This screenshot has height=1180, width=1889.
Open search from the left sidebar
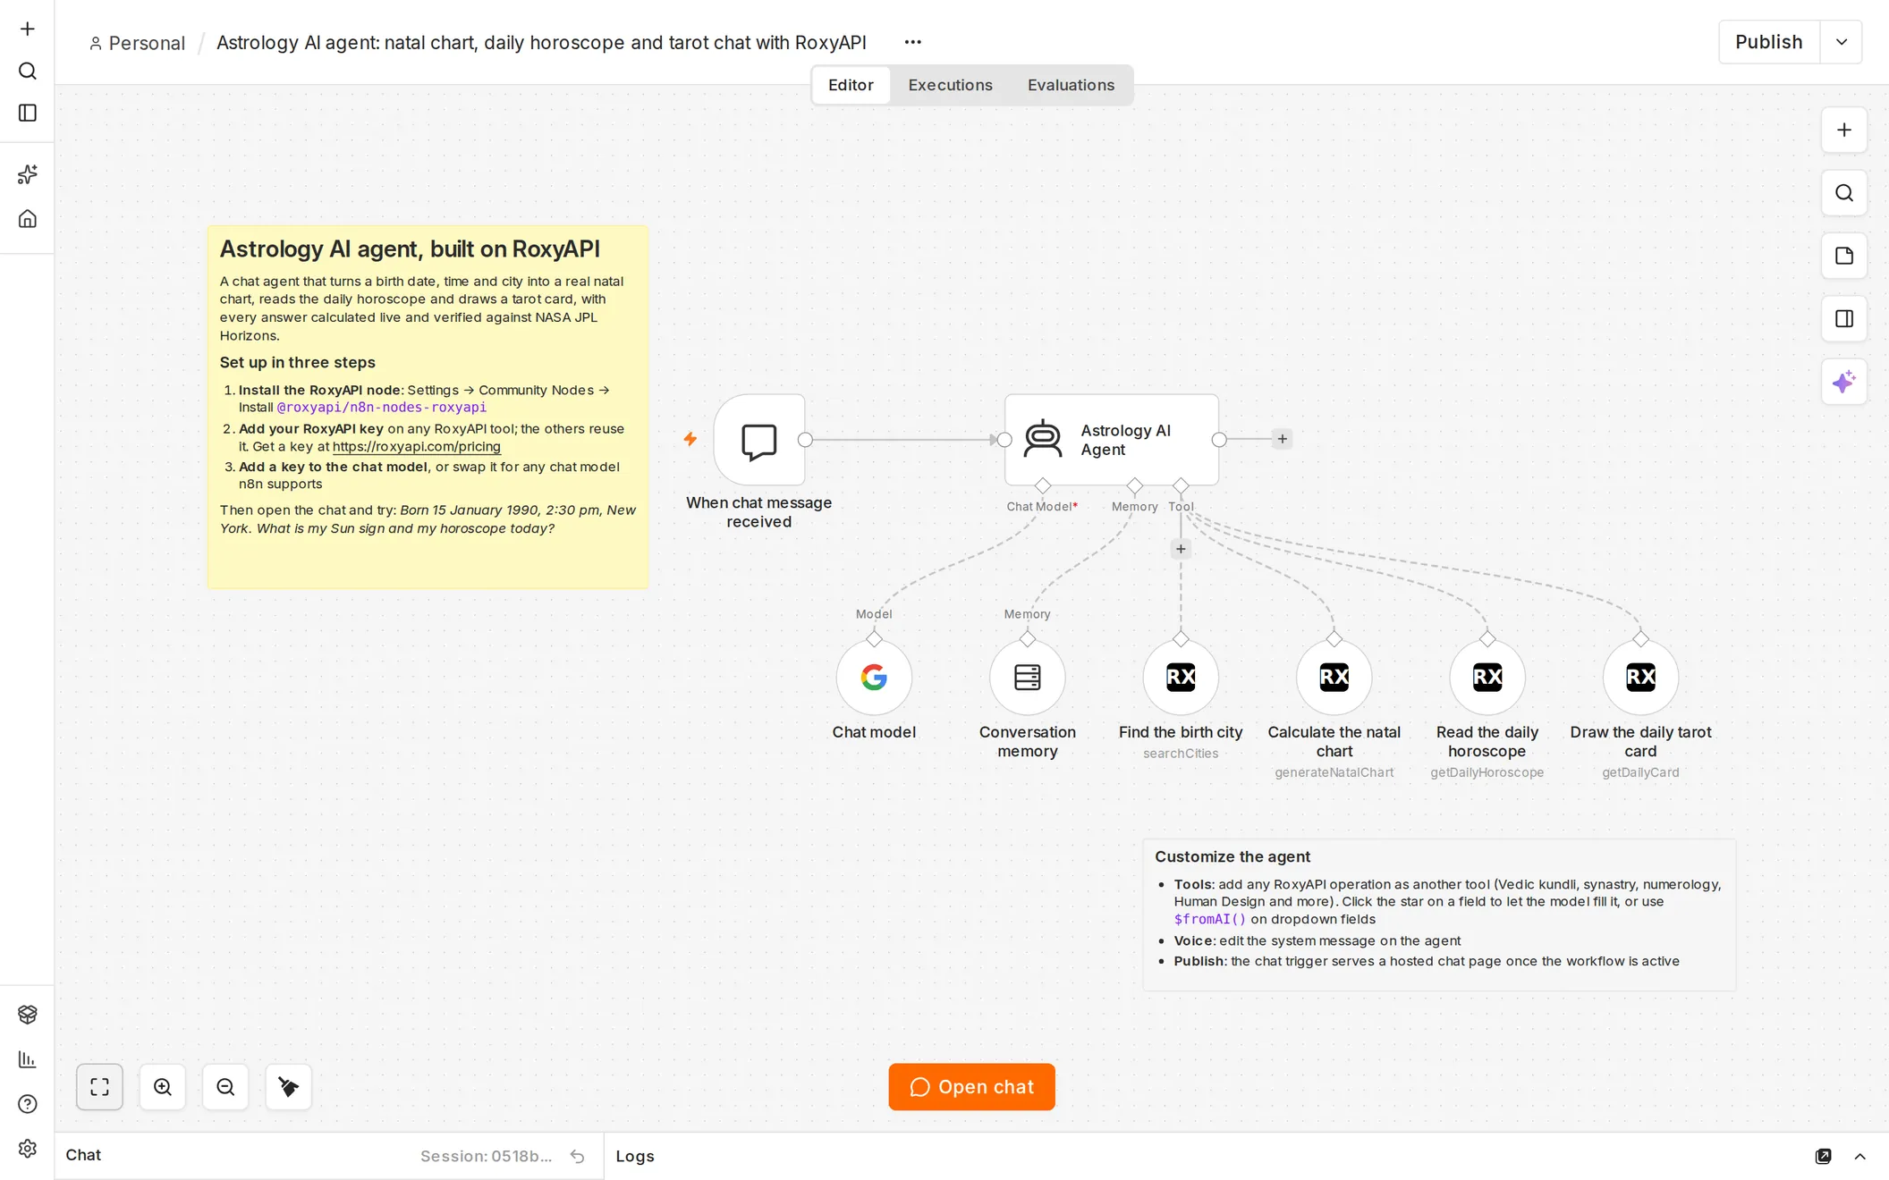pos(28,71)
